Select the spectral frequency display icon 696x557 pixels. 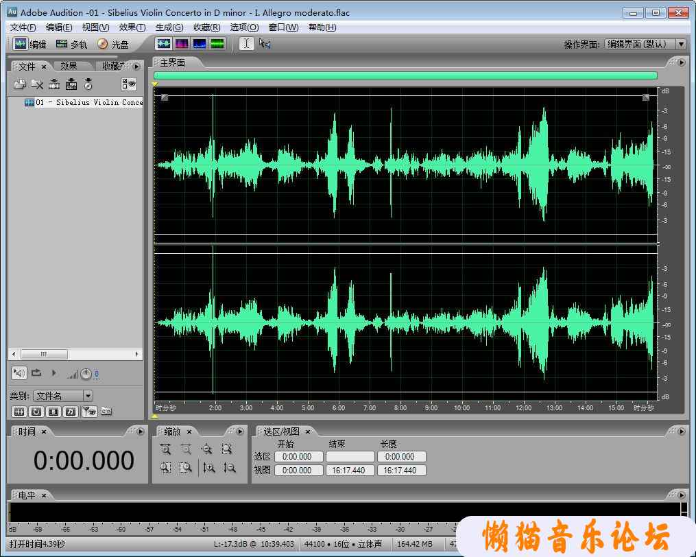click(182, 43)
